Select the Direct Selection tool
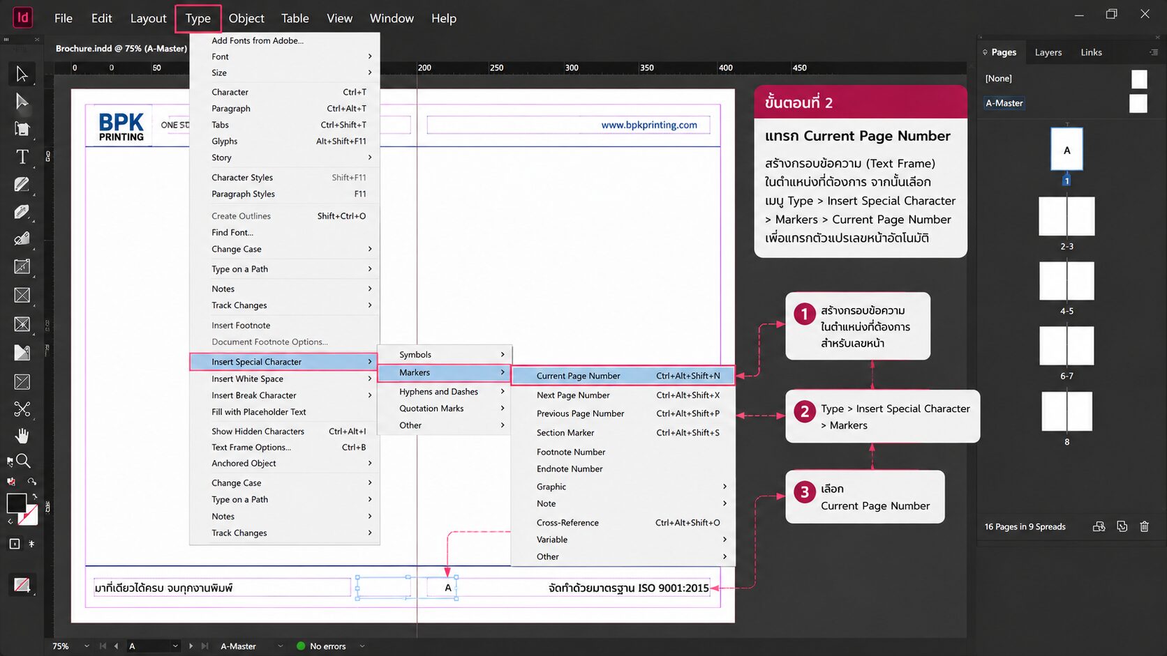Image resolution: width=1167 pixels, height=656 pixels. click(x=22, y=101)
